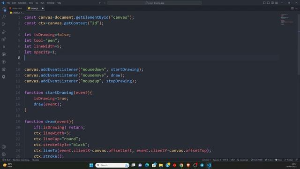
Task: Click the CRLF end-of-line status item
Action: click(232, 160)
